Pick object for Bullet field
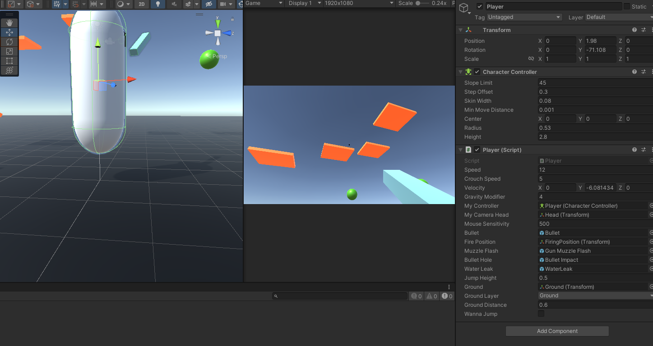The height and width of the screenshot is (346, 653). click(x=651, y=233)
